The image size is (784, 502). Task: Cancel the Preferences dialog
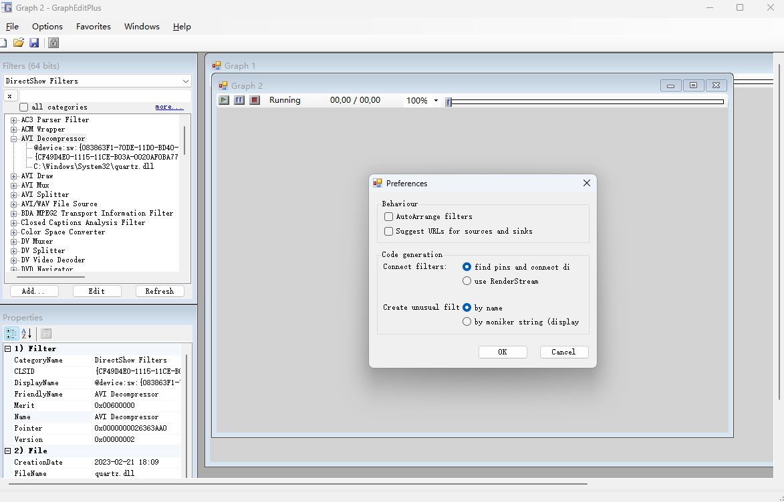tap(564, 352)
